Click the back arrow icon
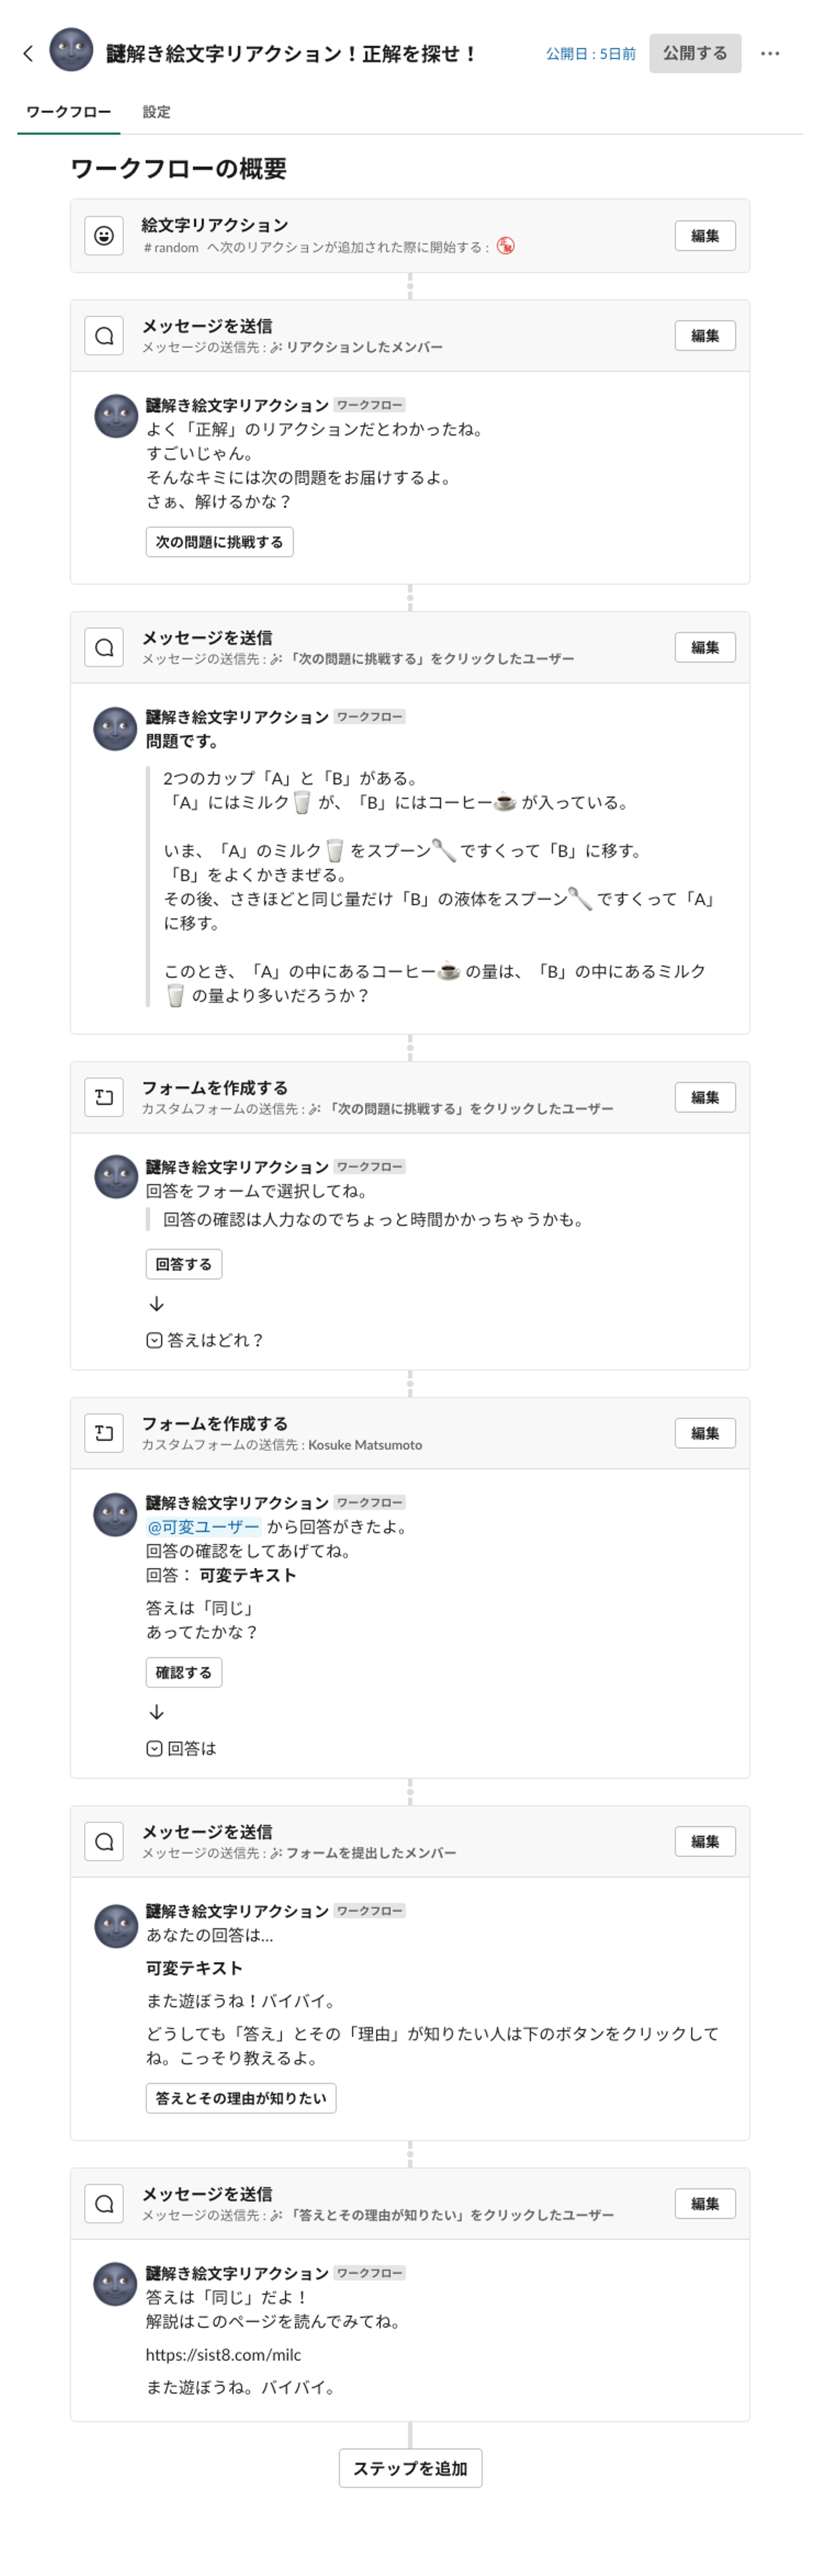 click(28, 54)
